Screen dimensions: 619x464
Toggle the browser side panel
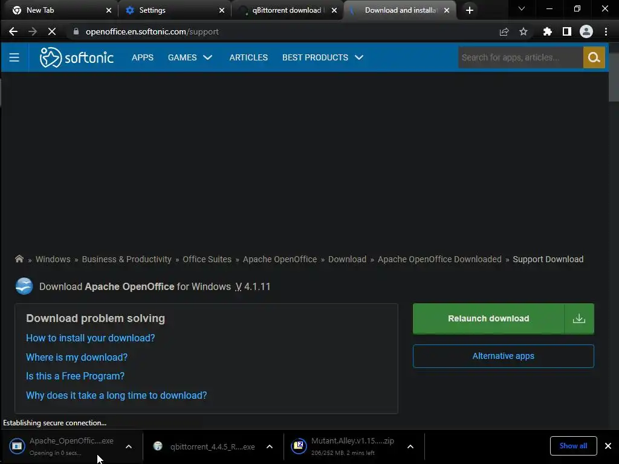coord(567,31)
